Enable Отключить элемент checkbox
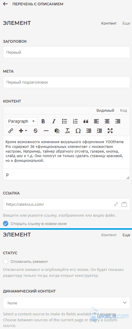This screenshot has width=132, height=329. (x=6, y=261)
